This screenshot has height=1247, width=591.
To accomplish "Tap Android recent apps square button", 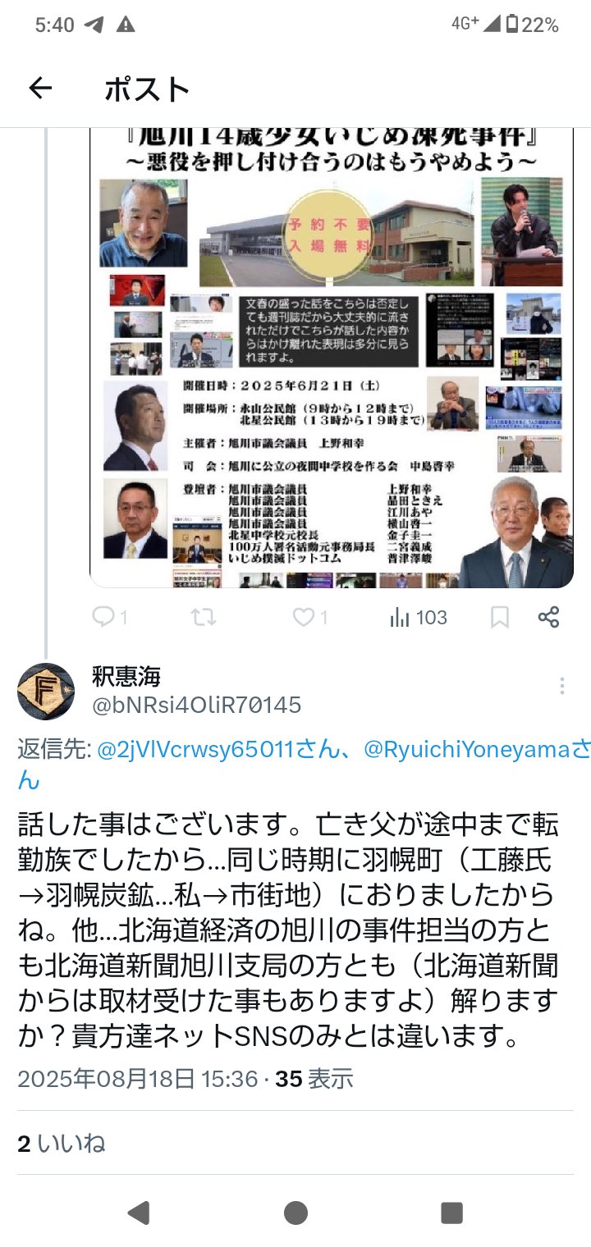I will (x=451, y=1213).
